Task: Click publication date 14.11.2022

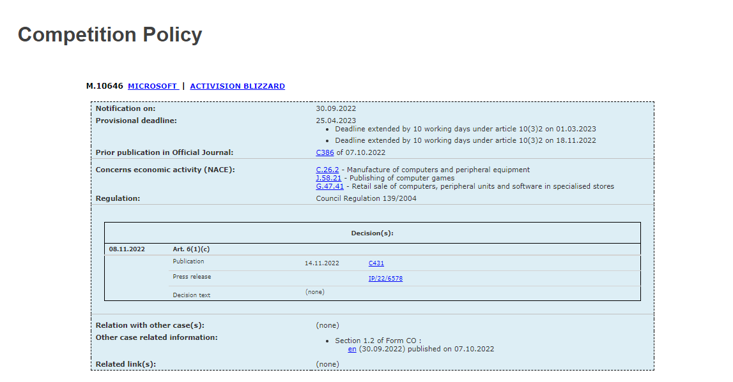Action: coord(322,263)
